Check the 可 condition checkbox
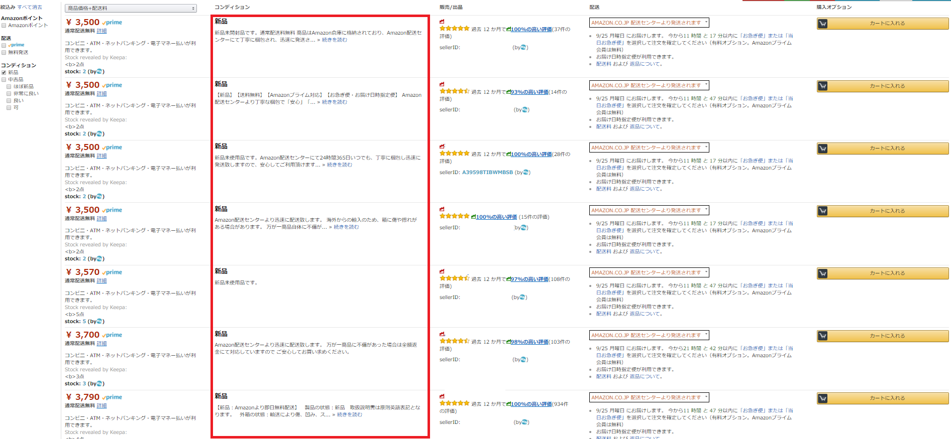 pos(9,107)
